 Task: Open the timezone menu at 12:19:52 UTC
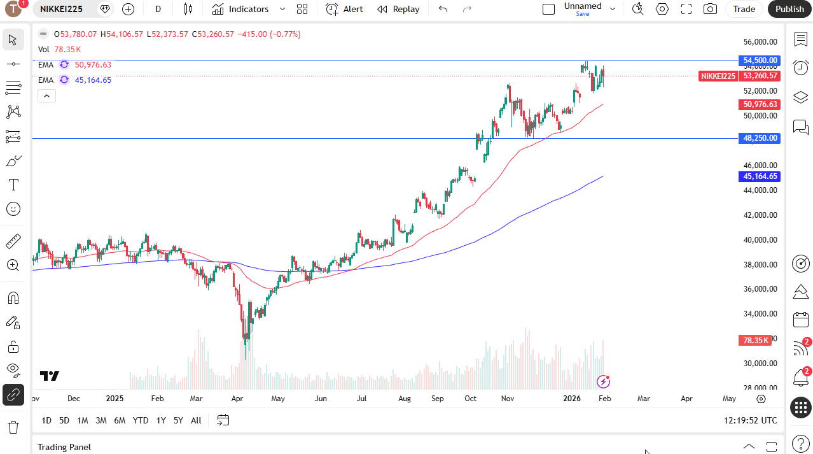click(x=750, y=420)
